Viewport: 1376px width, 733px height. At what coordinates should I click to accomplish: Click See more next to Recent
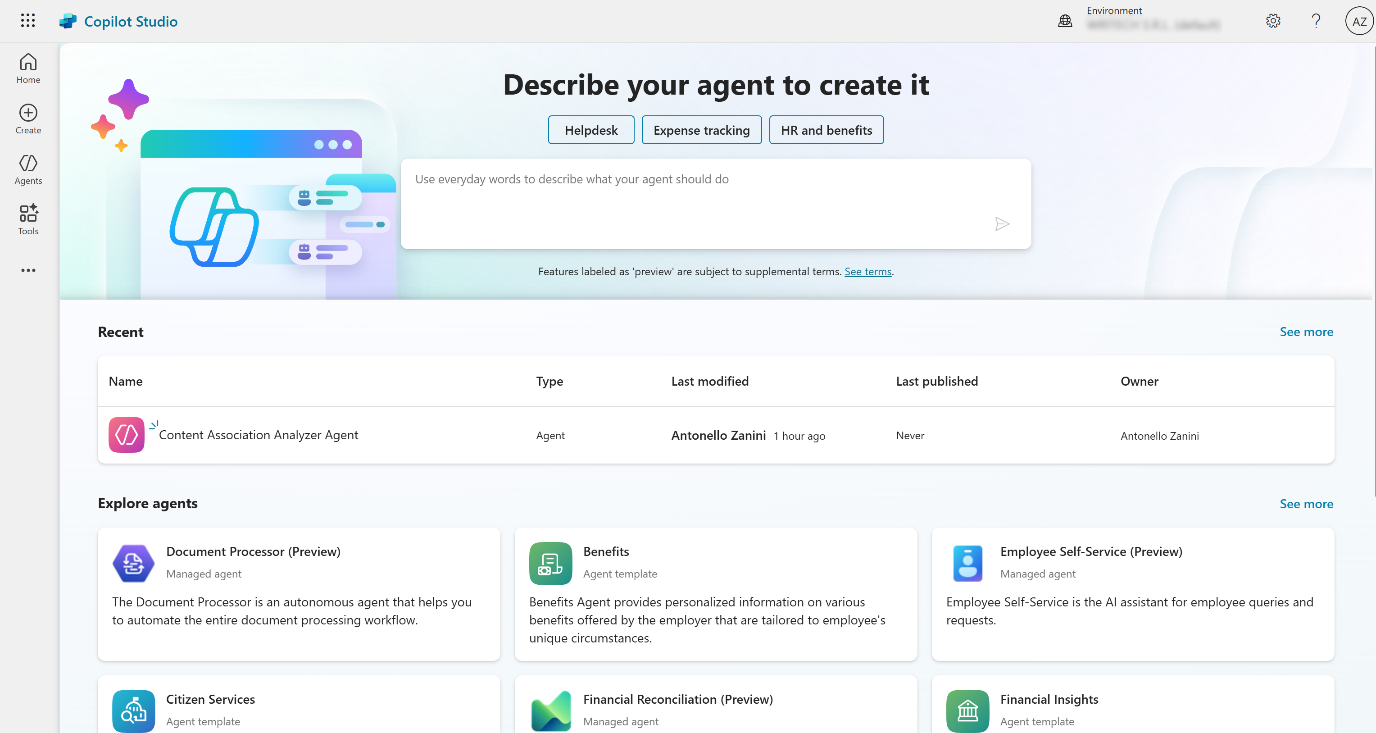(1307, 331)
